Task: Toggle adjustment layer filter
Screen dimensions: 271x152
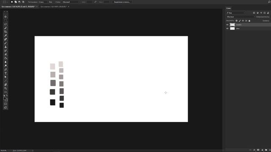Action: coord(257,13)
